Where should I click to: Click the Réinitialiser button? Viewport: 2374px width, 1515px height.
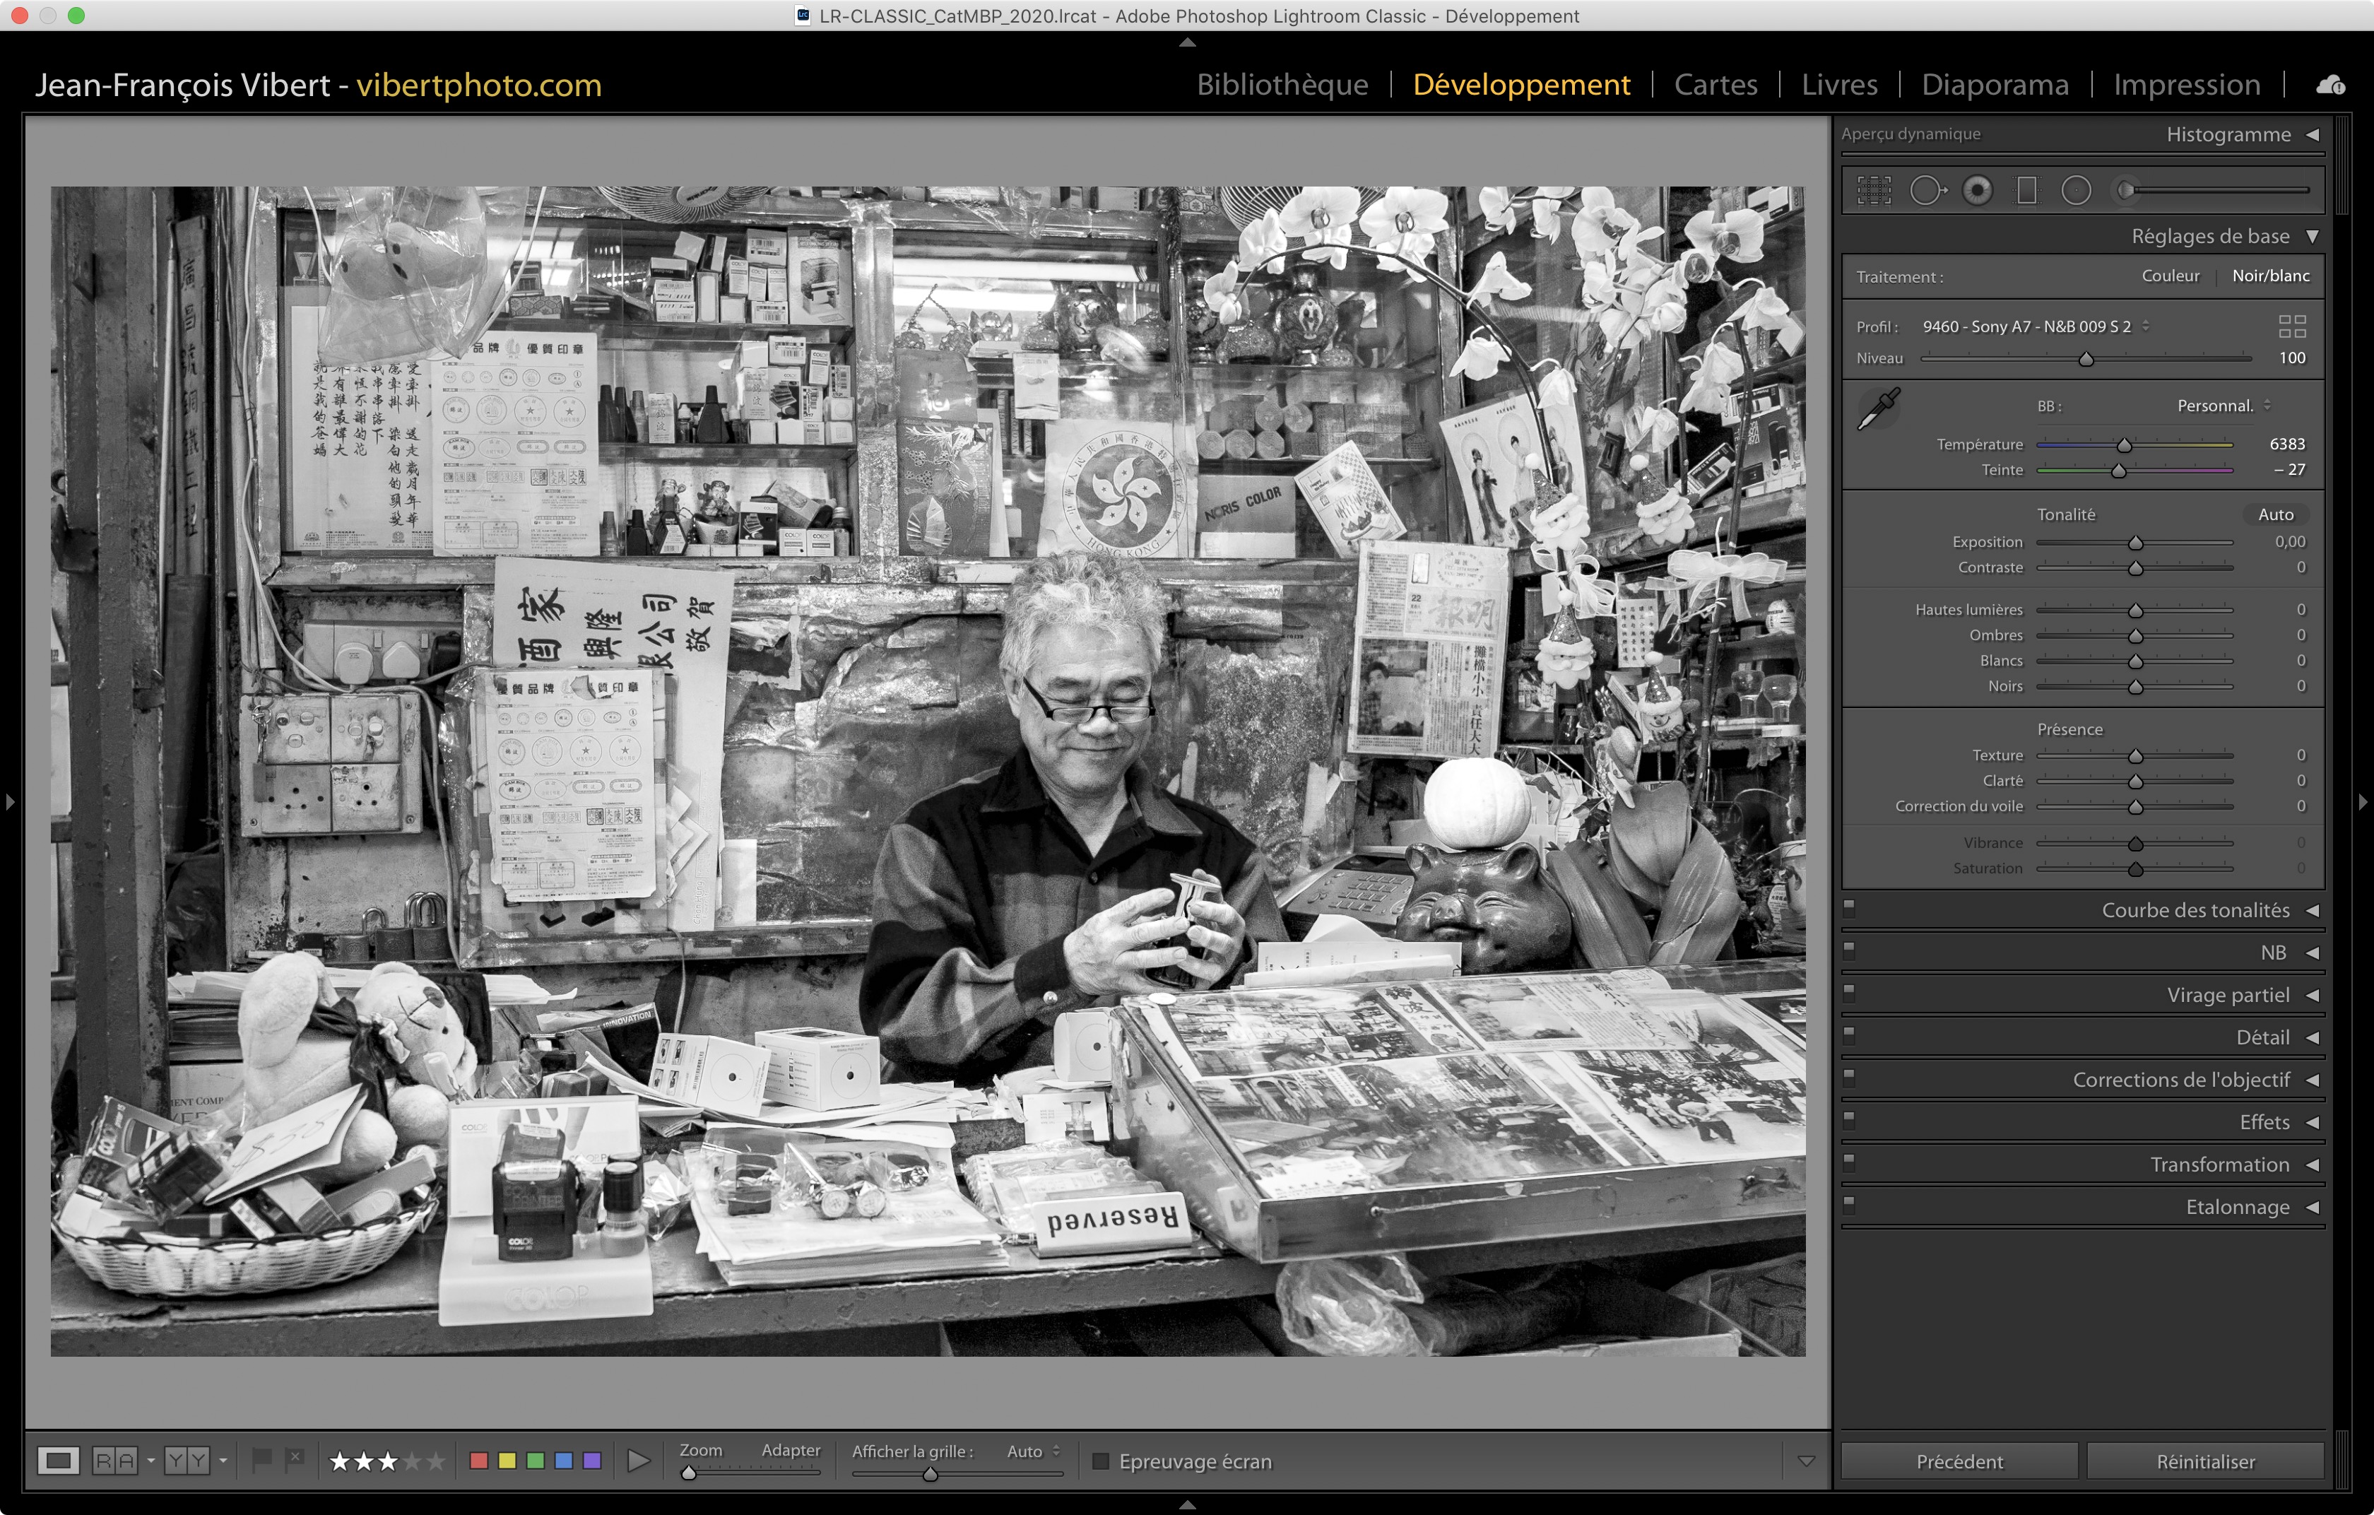click(x=2204, y=1461)
